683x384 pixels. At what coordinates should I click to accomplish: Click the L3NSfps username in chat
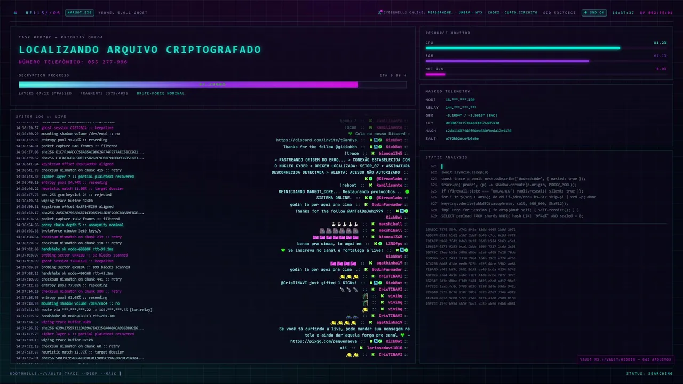click(x=394, y=244)
